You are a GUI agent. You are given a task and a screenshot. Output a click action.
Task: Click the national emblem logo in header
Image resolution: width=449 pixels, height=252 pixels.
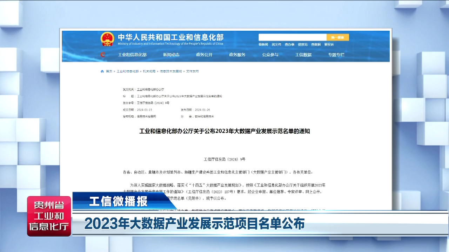tap(107, 39)
